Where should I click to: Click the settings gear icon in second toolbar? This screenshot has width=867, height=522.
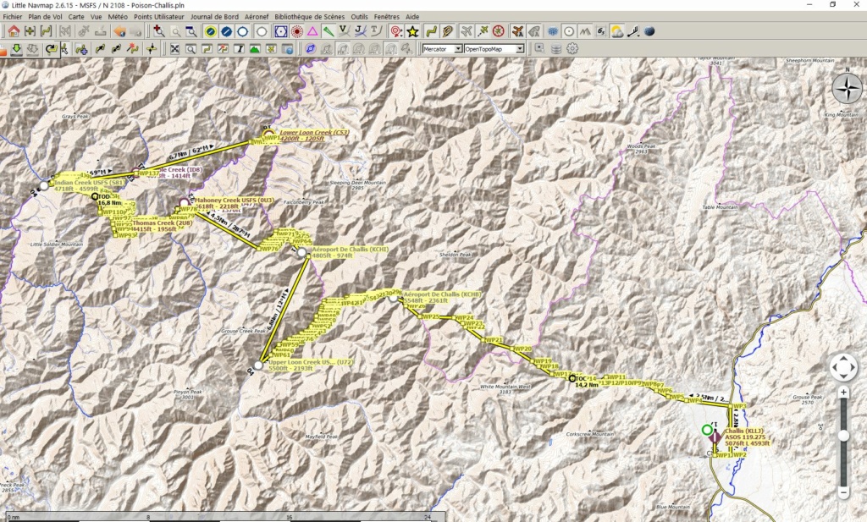coord(572,48)
